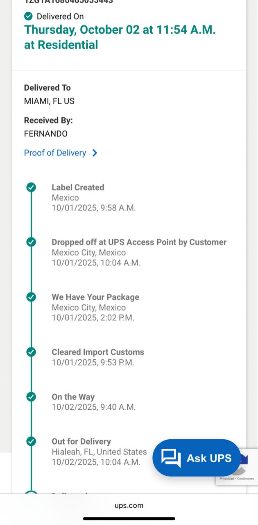Click the reCAPTCHA Condiciones link

tap(246, 479)
